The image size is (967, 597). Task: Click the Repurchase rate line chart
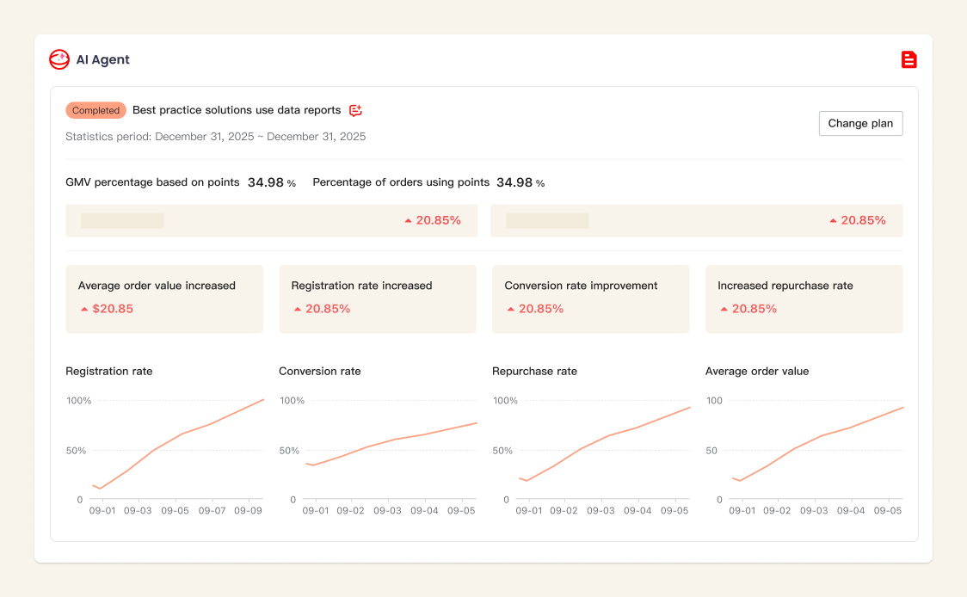pyautogui.click(x=603, y=447)
